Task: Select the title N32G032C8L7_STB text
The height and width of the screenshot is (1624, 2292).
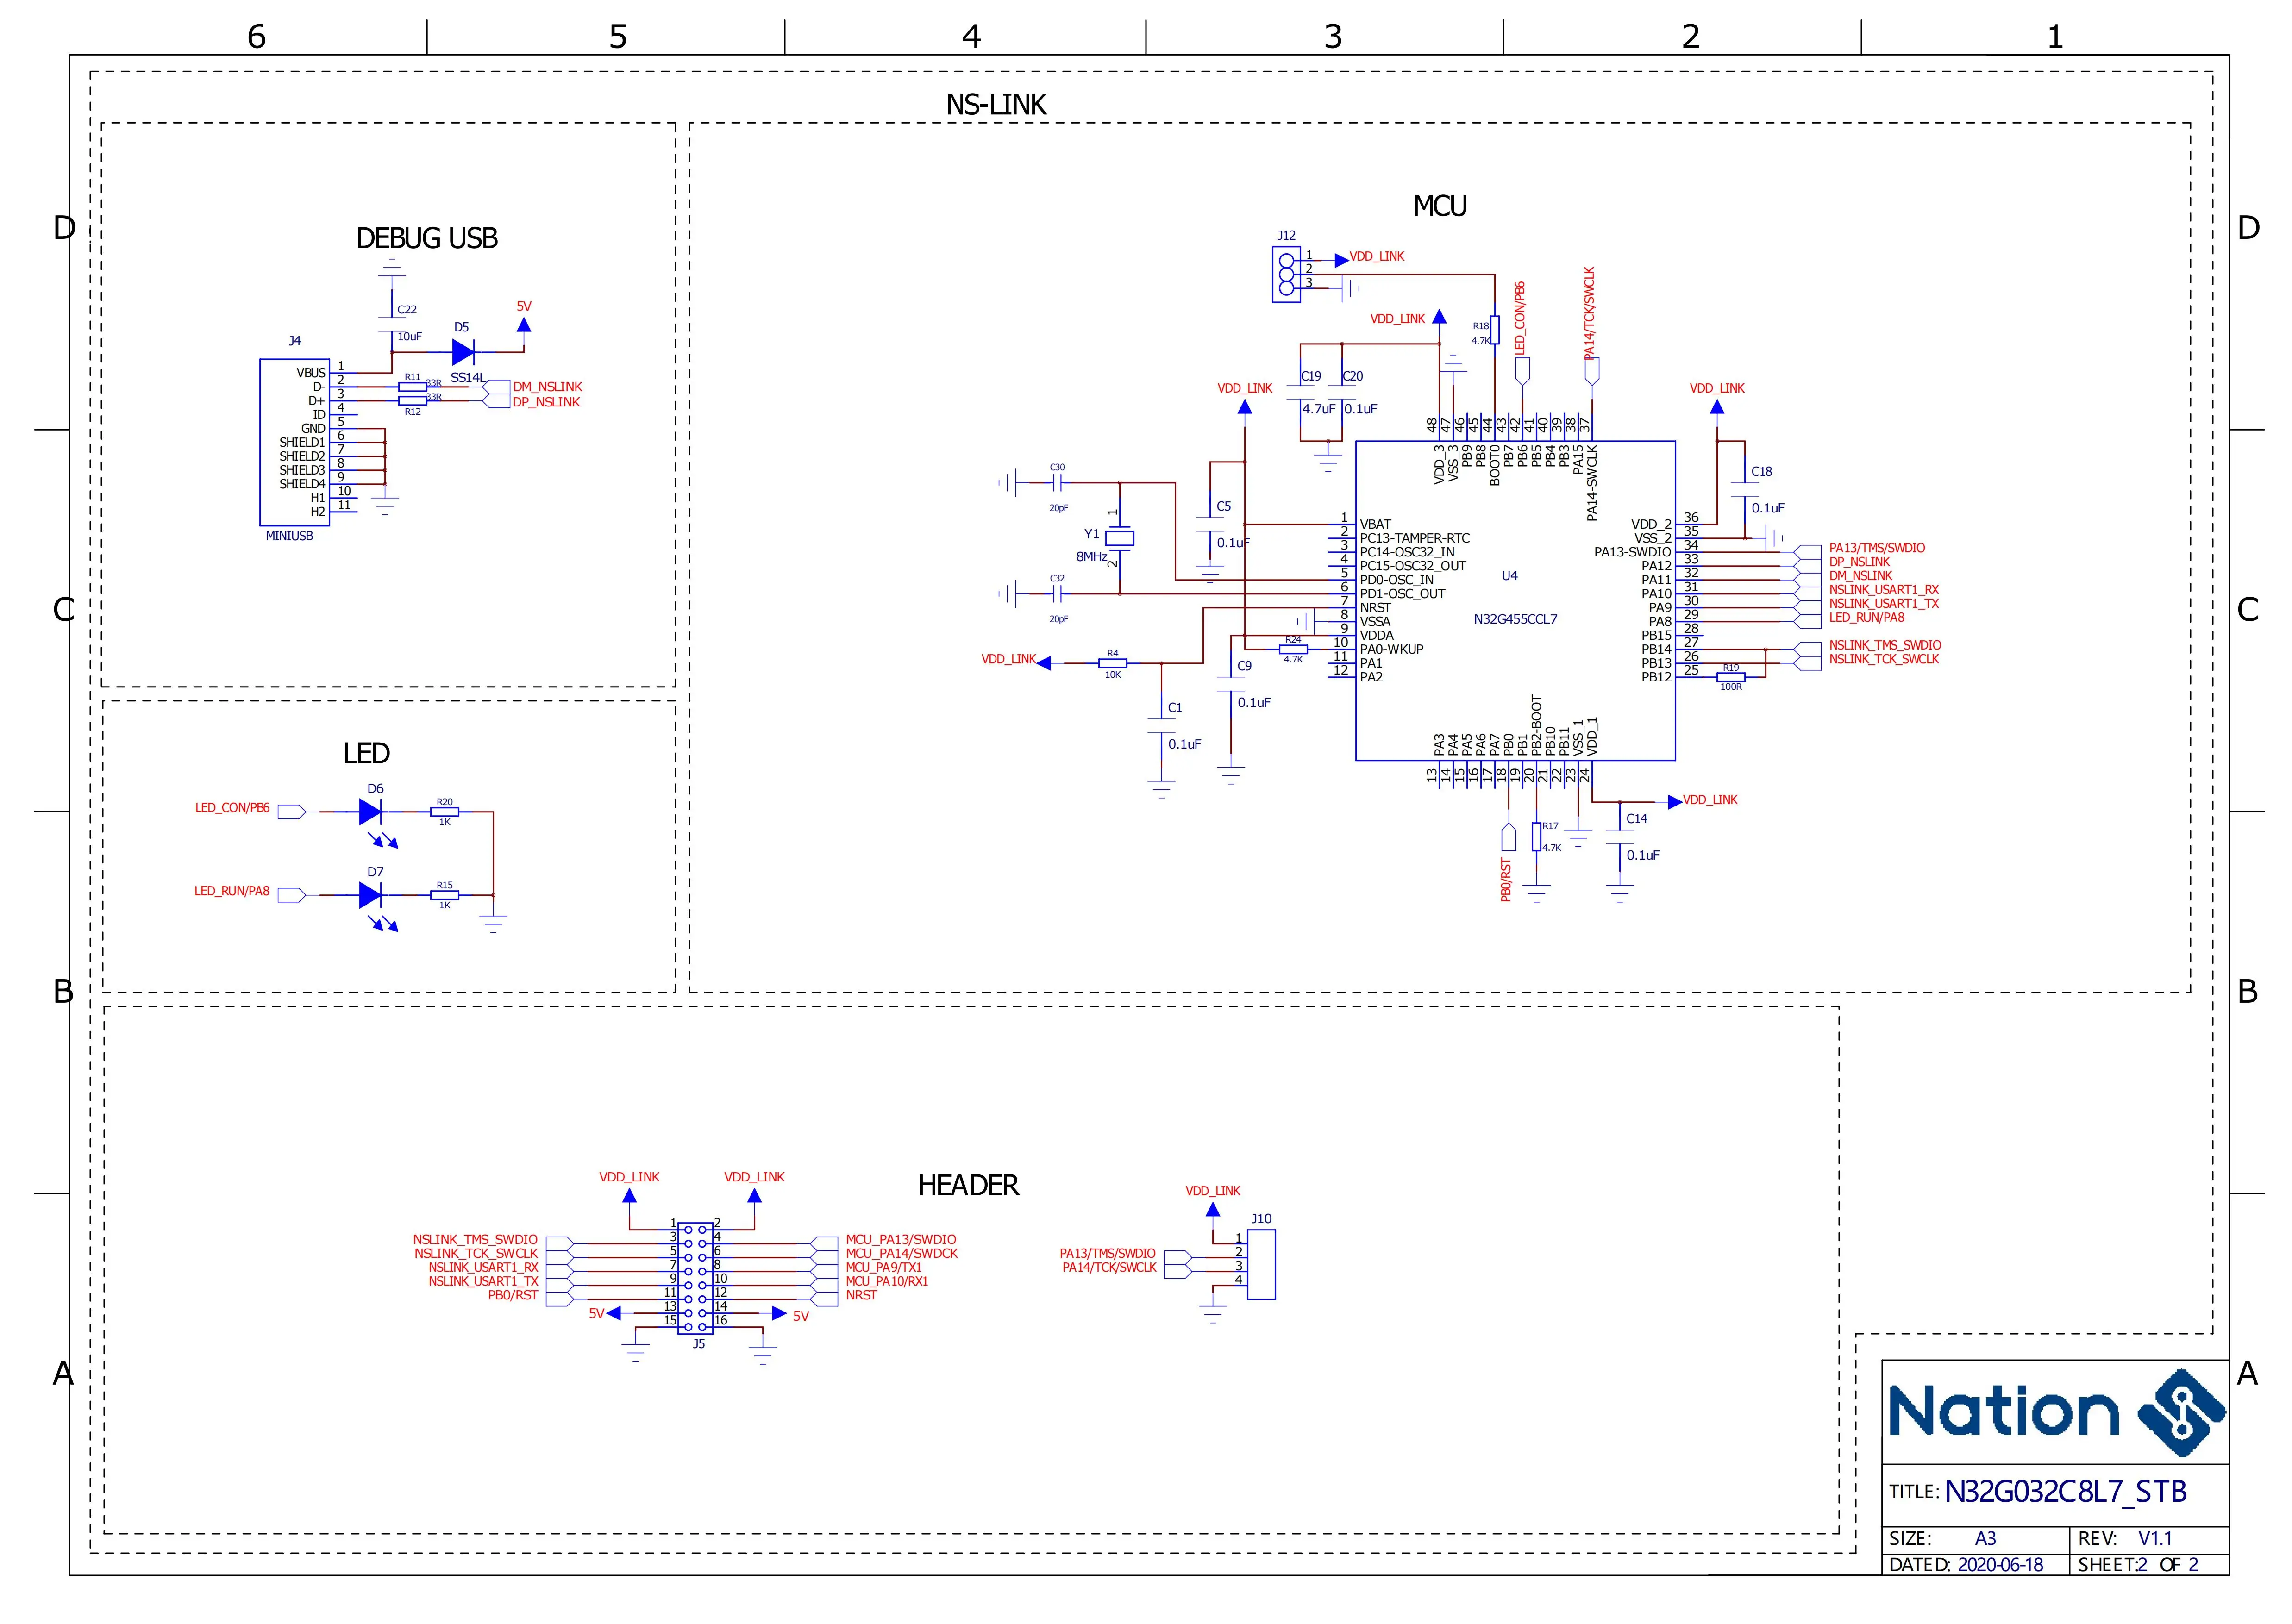Action: click(2066, 1491)
